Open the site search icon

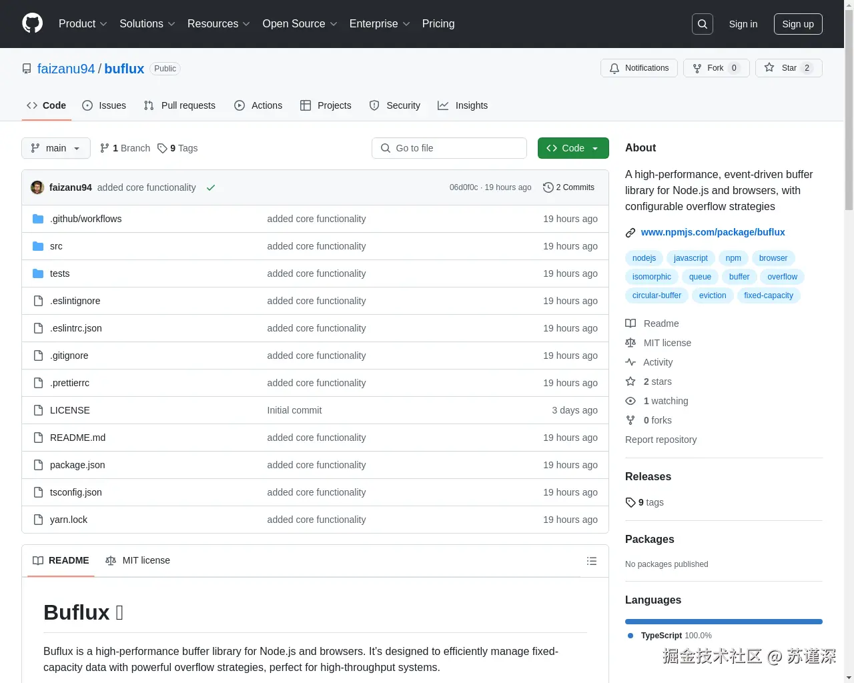[702, 23]
